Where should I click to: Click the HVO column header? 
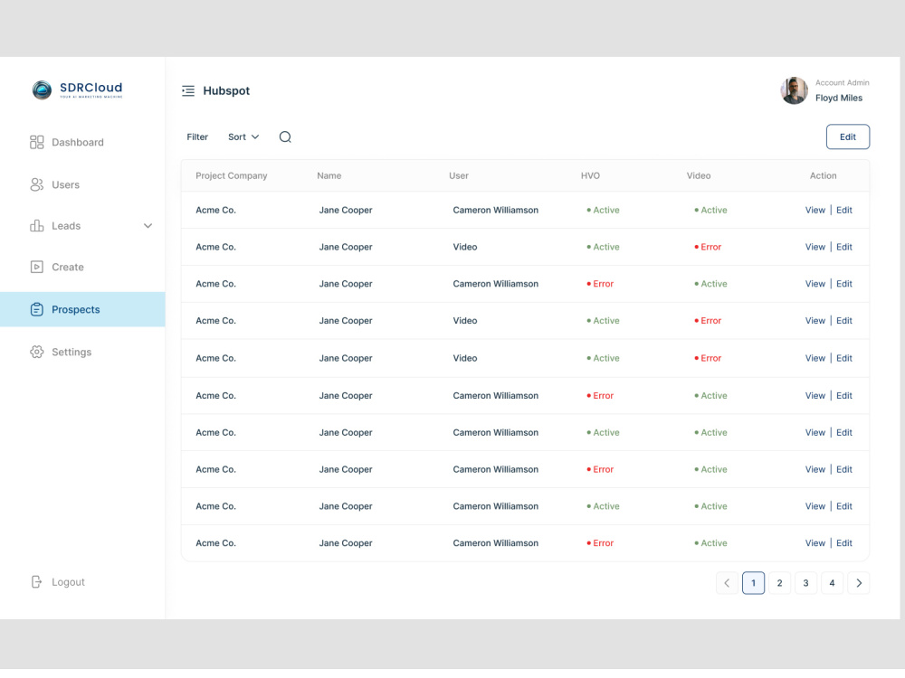click(590, 176)
